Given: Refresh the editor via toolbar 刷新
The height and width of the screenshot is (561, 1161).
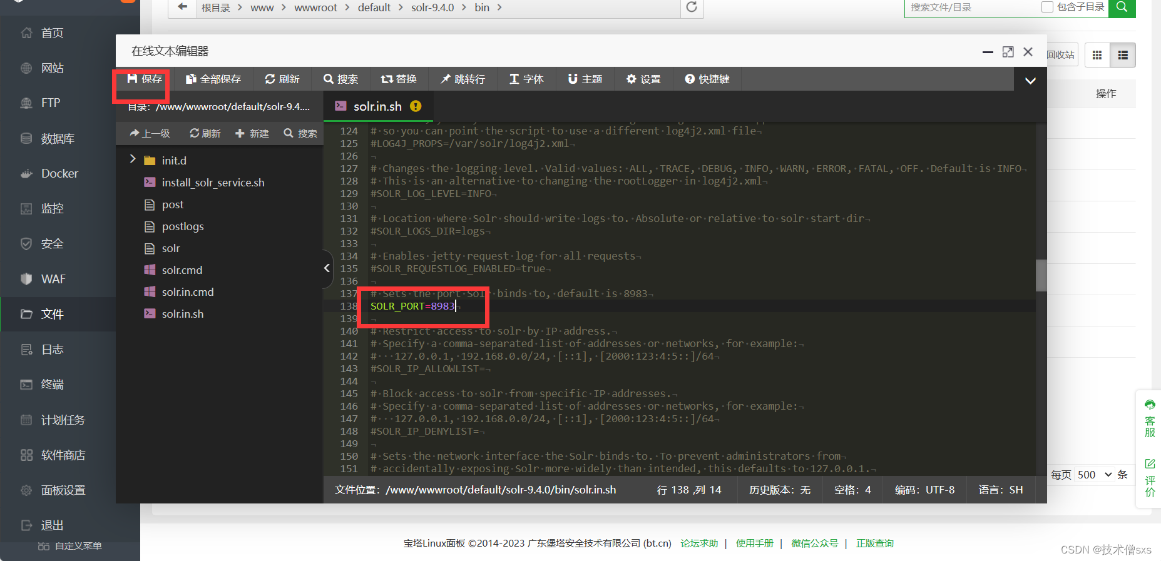Looking at the screenshot, I should coord(282,79).
